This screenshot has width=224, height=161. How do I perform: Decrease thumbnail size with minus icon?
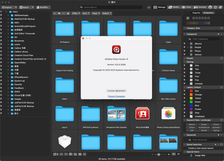click(152, 155)
